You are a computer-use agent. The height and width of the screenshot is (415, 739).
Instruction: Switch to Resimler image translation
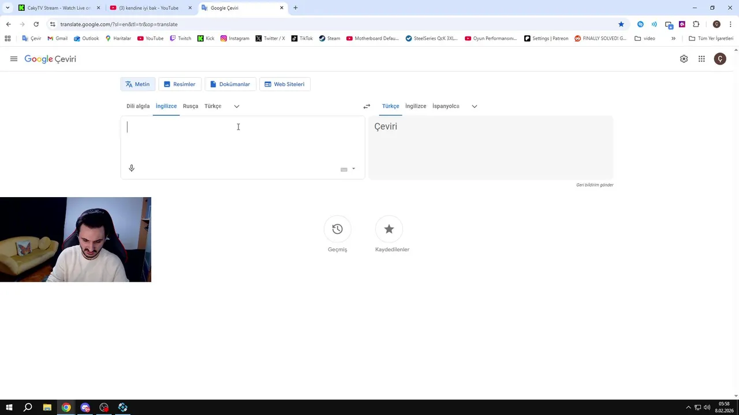pos(180,84)
